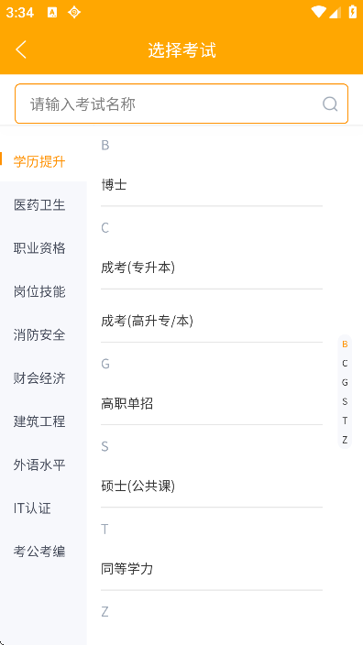Select 成考(高升专/本) exam option
Viewport: 363px width, 645px height.
click(212, 321)
